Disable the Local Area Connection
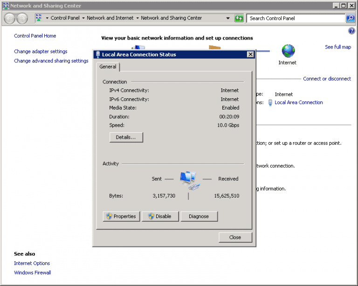The width and height of the screenshot is (358, 286). (x=160, y=216)
